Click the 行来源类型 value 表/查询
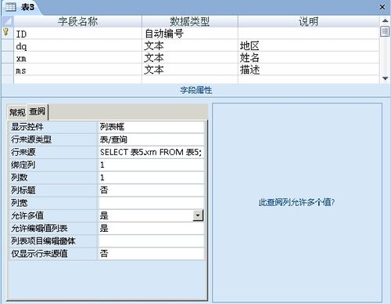 pyautogui.click(x=151, y=139)
